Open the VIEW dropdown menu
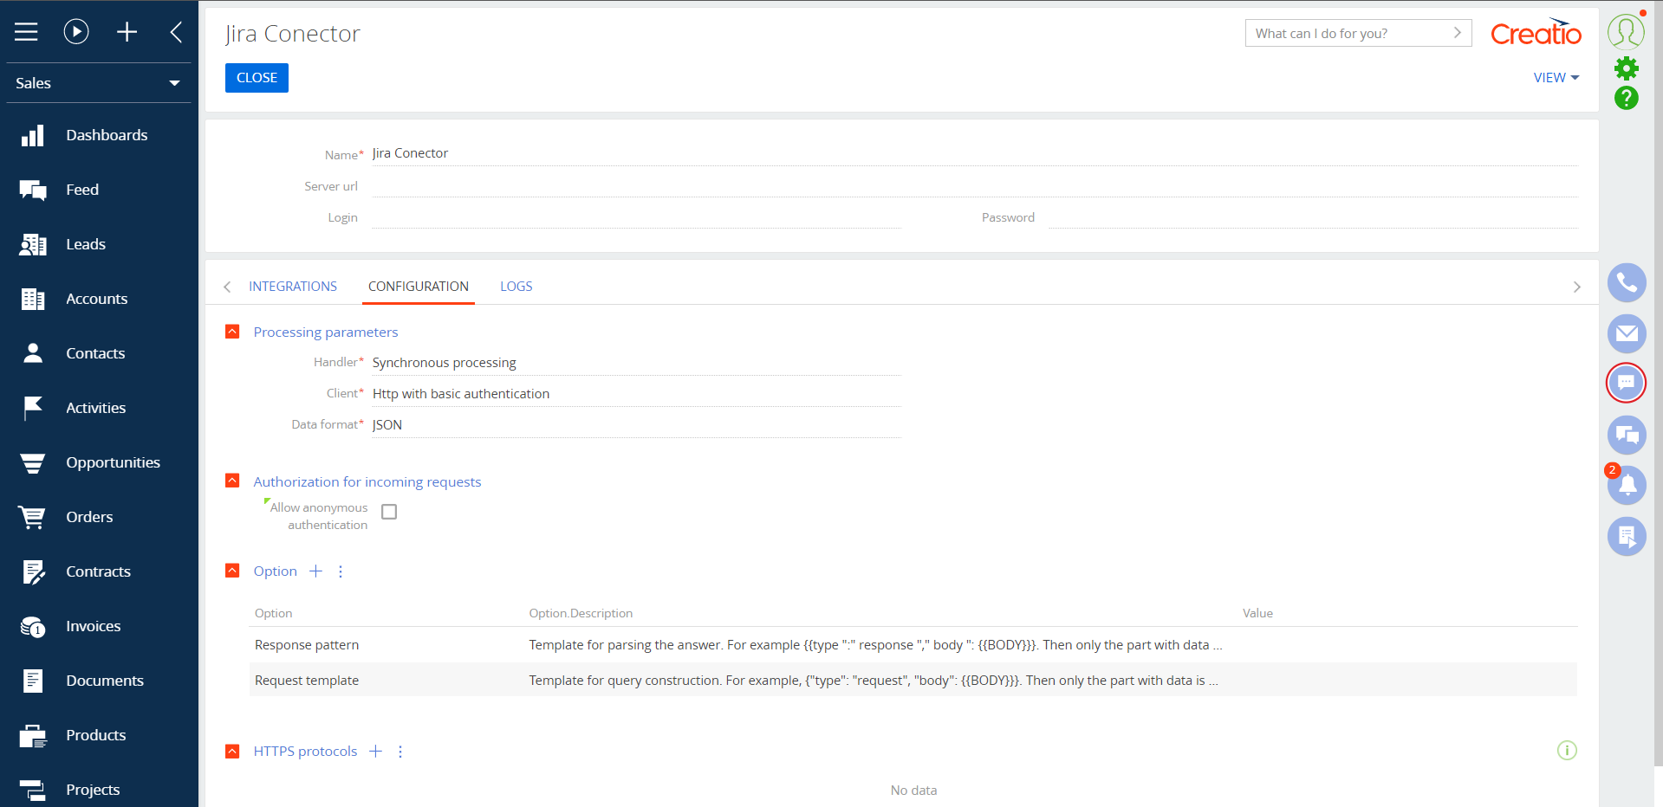The width and height of the screenshot is (1663, 807). tap(1556, 78)
